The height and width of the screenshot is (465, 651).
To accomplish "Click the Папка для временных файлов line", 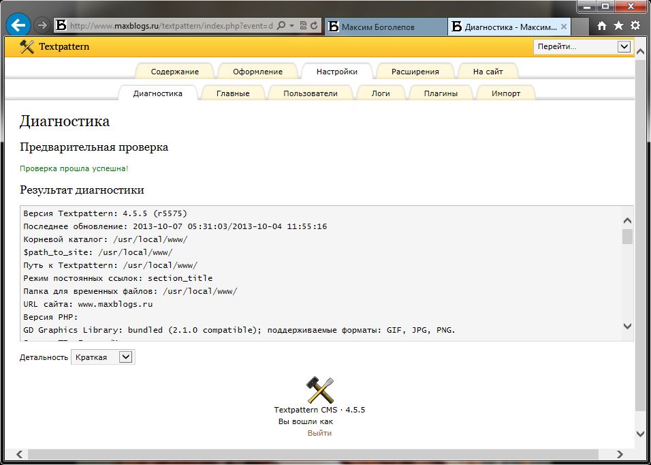I will [130, 291].
